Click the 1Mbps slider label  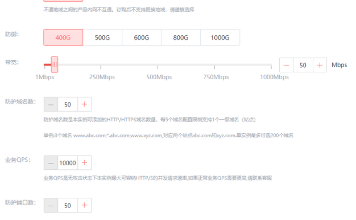[x=45, y=77]
